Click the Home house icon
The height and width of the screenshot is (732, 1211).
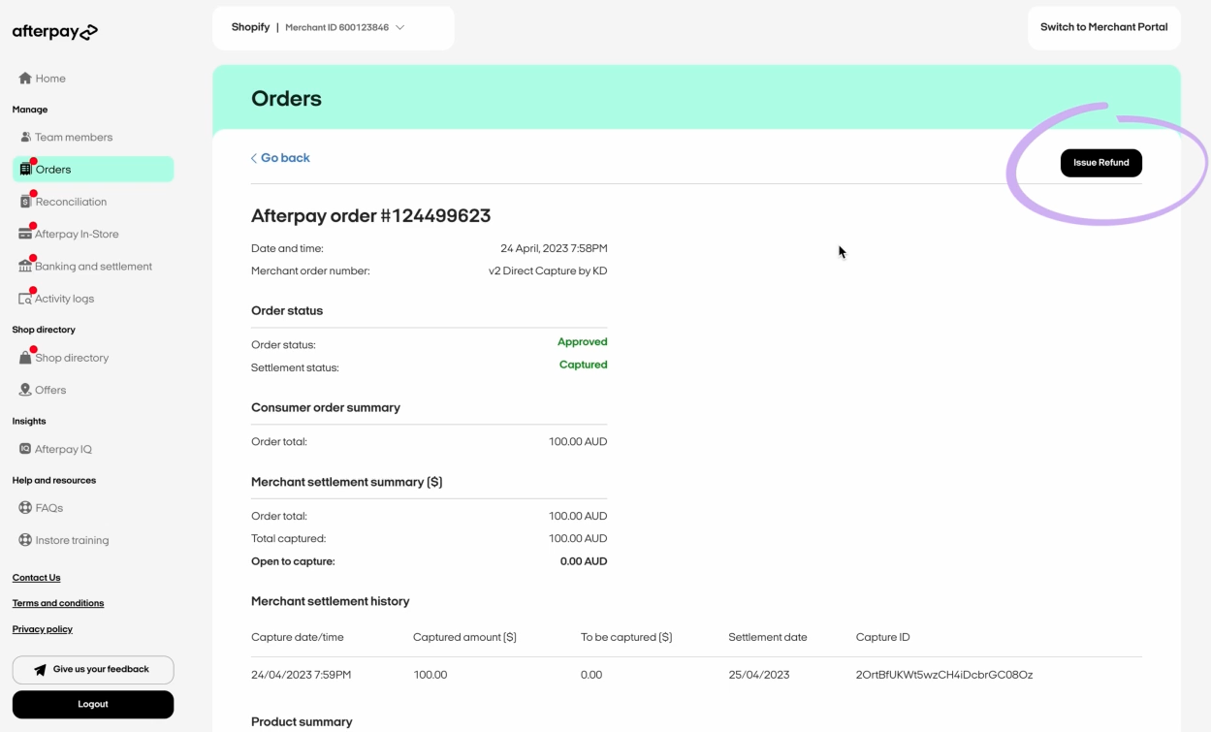pyautogui.click(x=25, y=79)
